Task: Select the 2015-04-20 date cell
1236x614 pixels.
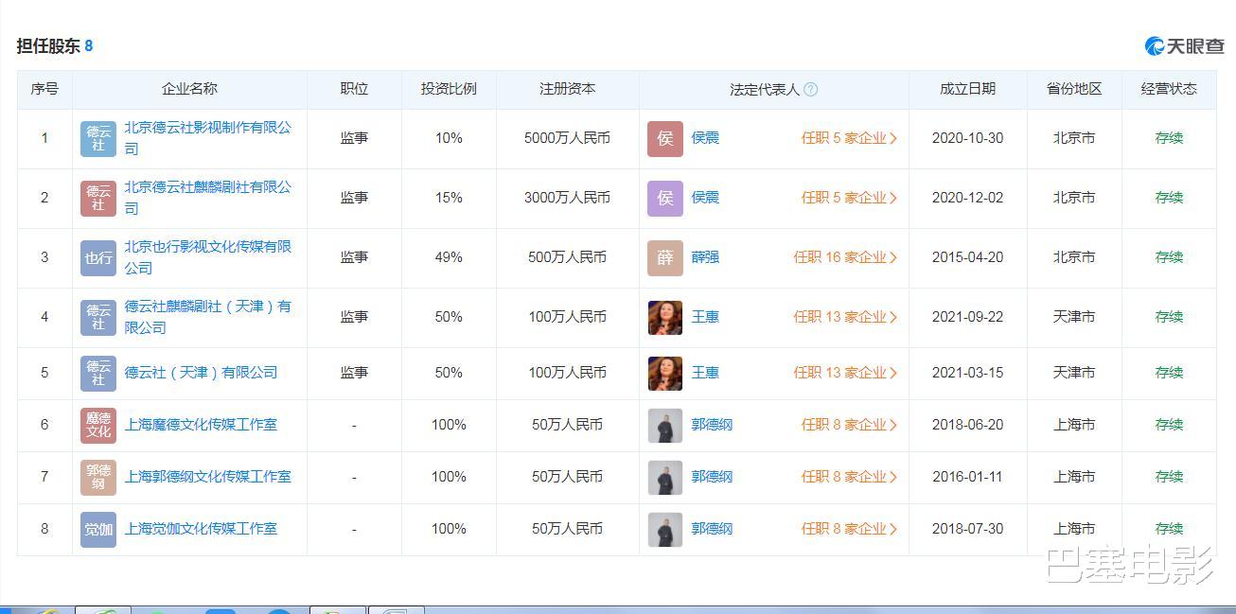Action: coord(967,257)
